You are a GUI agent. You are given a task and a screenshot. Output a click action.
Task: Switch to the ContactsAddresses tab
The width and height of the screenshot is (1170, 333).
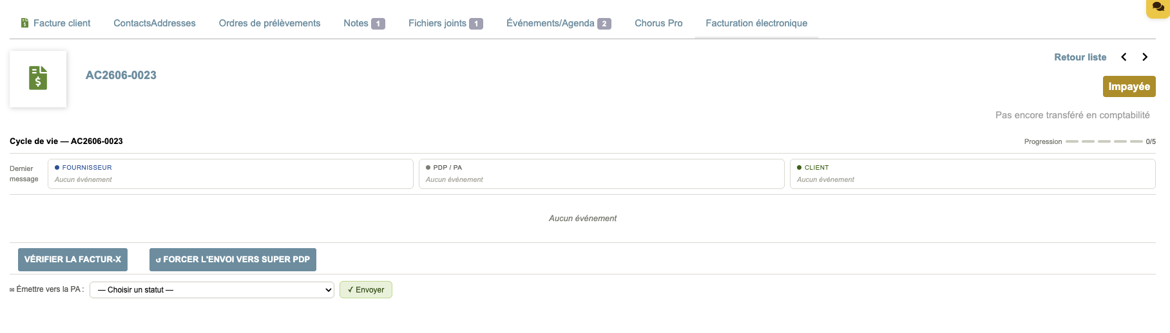pyautogui.click(x=155, y=23)
